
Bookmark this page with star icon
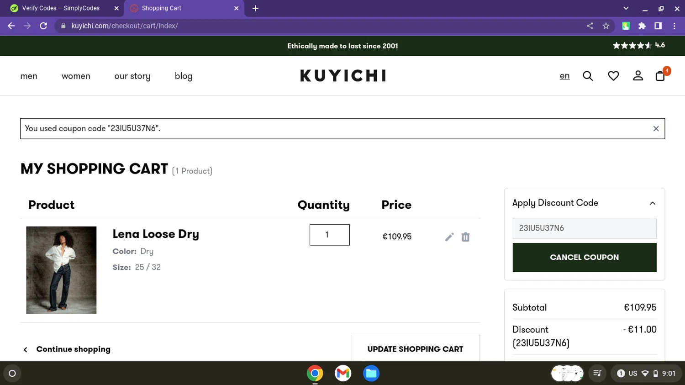click(606, 26)
